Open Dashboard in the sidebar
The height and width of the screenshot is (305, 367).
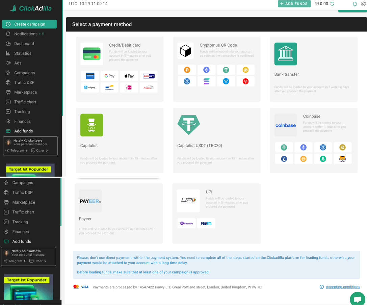24,44
